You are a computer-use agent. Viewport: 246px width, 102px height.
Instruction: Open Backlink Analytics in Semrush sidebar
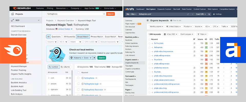tap(19, 82)
